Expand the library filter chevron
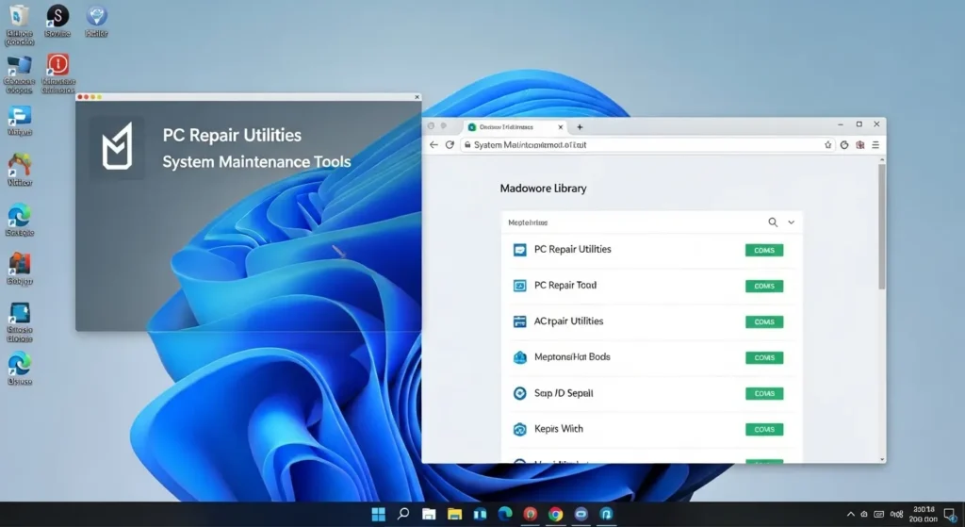The width and height of the screenshot is (965, 527). click(x=792, y=222)
